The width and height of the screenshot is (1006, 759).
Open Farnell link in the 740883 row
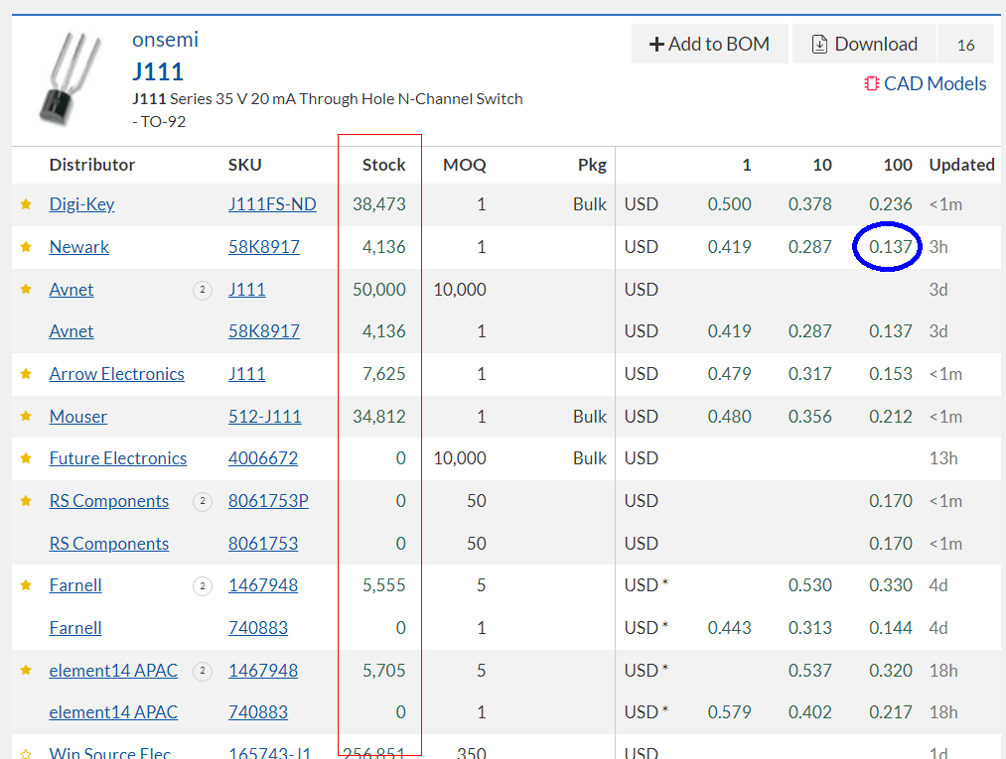pos(75,628)
